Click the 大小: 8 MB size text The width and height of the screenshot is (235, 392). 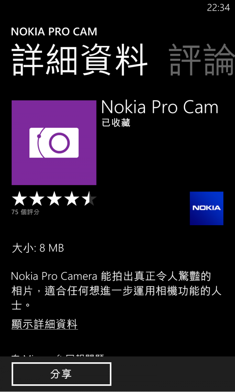[38, 248]
